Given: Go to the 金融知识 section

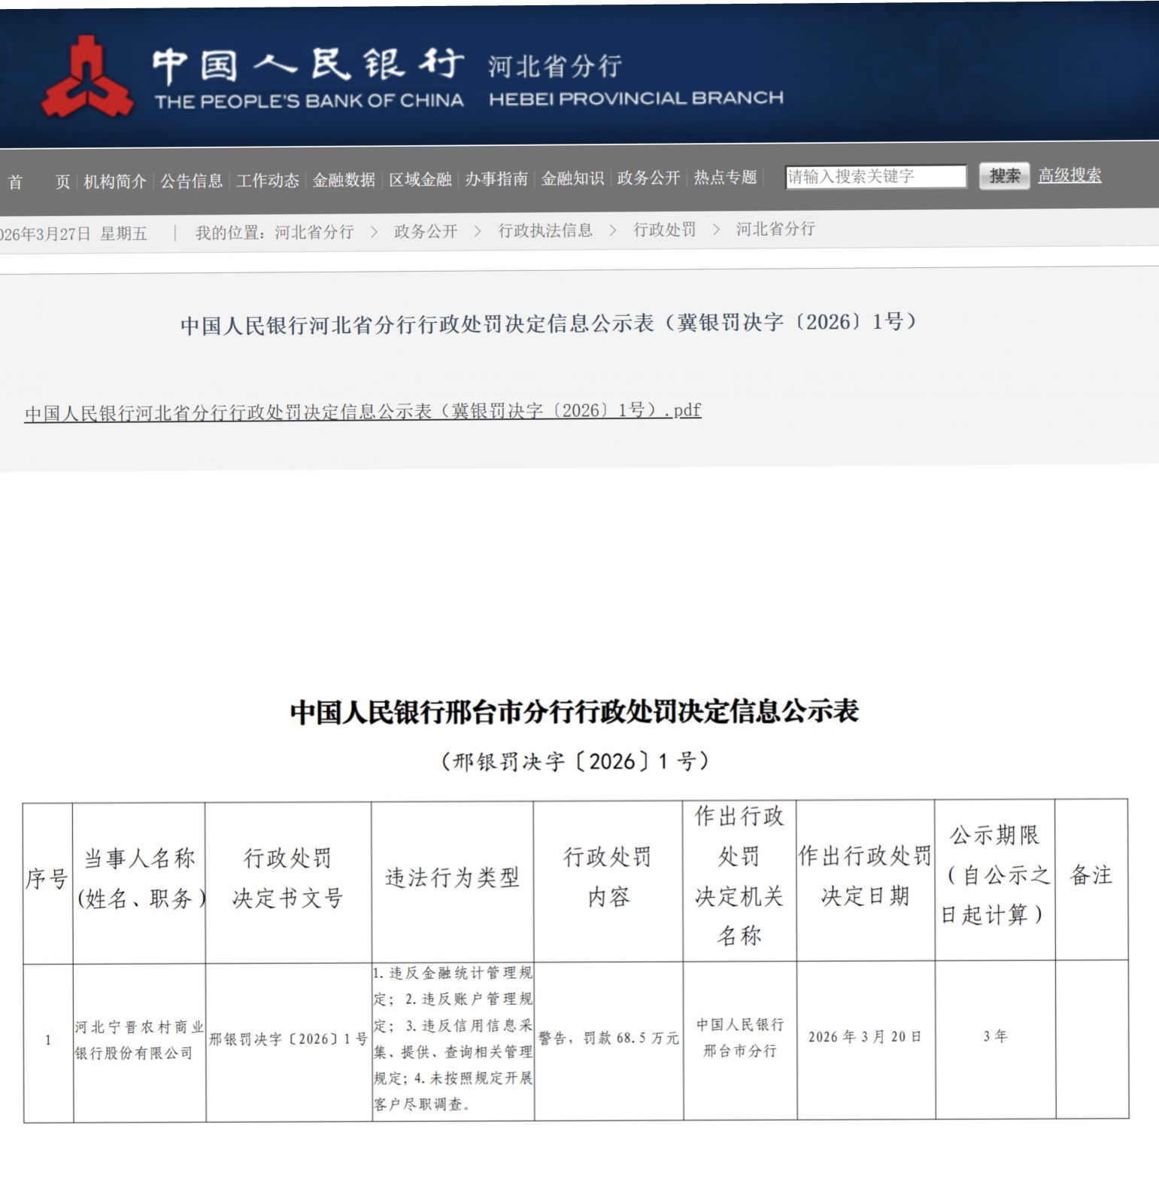Looking at the screenshot, I should (x=572, y=178).
